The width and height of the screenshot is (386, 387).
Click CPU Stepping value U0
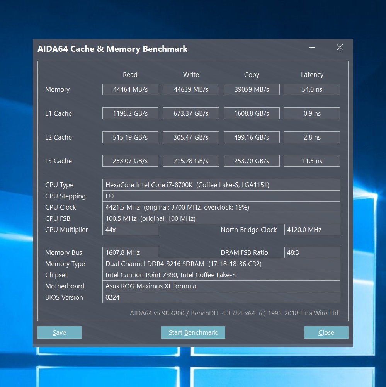pyautogui.click(x=221, y=196)
